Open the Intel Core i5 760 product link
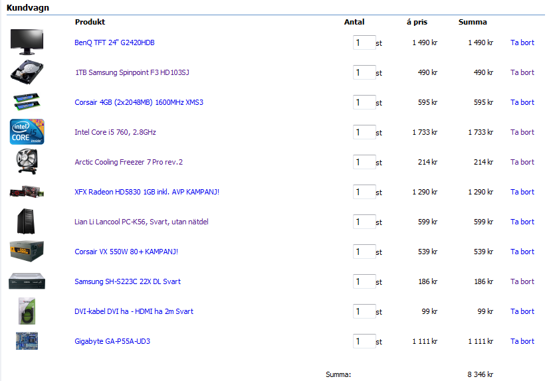 click(x=115, y=132)
